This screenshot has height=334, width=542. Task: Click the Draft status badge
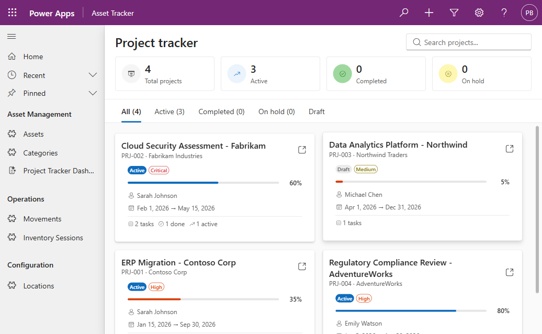344,170
